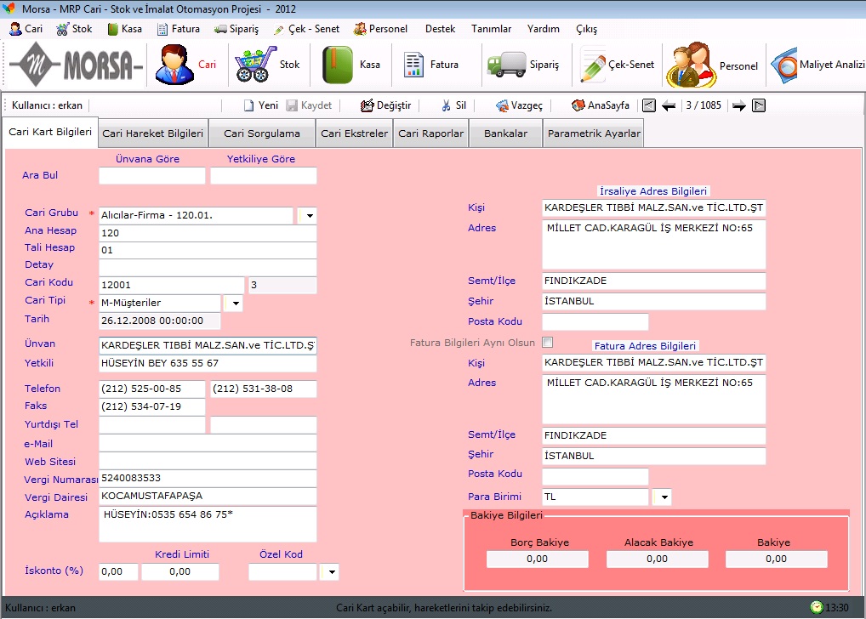The height and width of the screenshot is (619, 866).
Task: Open the Fatura menu in menu bar
Action: coord(179,29)
